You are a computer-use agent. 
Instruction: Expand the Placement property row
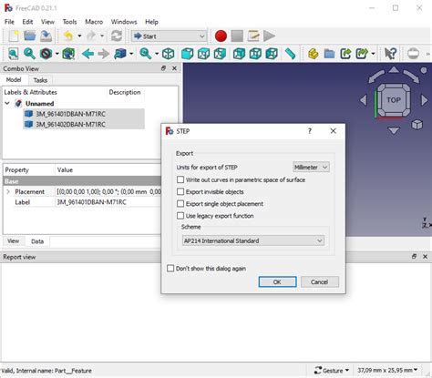(8, 191)
